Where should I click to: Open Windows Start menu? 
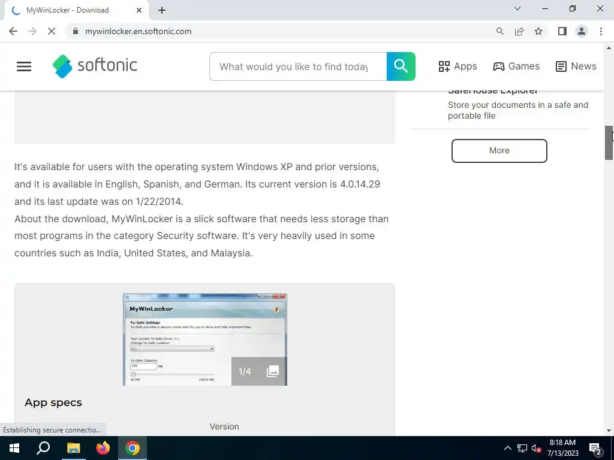14,448
